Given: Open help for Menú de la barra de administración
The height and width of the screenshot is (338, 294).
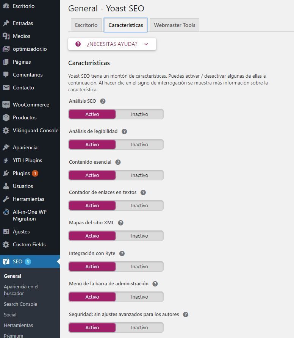Looking at the screenshot, I should click(x=155, y=284).
